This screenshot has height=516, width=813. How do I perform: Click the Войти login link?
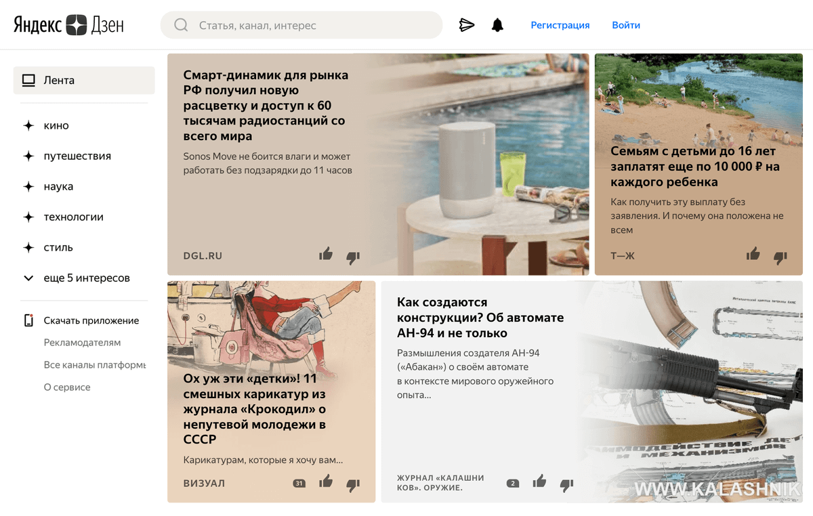(625, 25)
